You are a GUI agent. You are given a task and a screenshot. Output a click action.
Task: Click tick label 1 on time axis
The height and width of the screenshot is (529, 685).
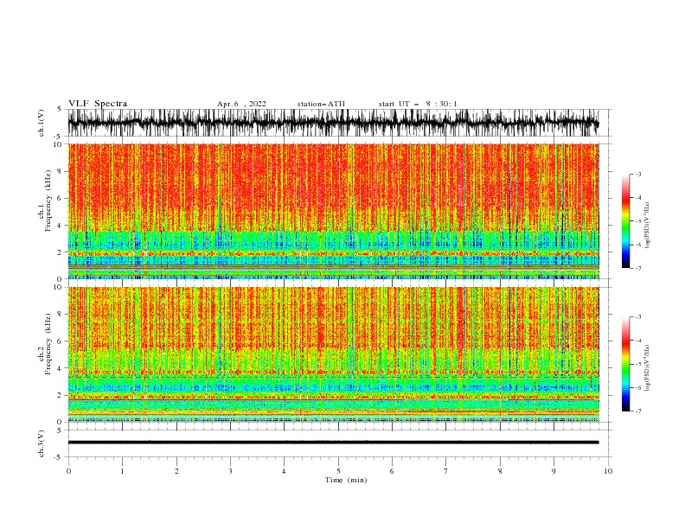coord(122,471)
